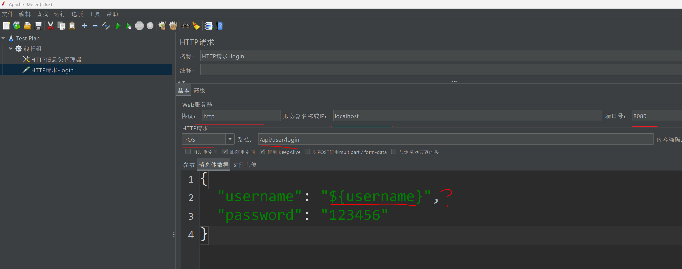Click the three-dot divider handle below comment
682x269 pixels.
pyautogui.click(x=454, y=82)
